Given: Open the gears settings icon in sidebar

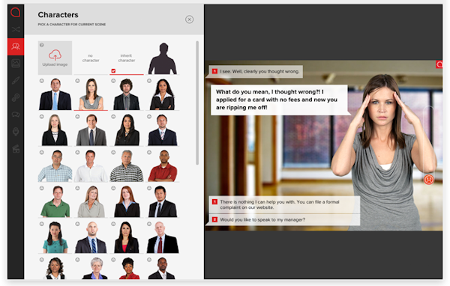Looking at the screenshot, I should [x=16, y=98].
